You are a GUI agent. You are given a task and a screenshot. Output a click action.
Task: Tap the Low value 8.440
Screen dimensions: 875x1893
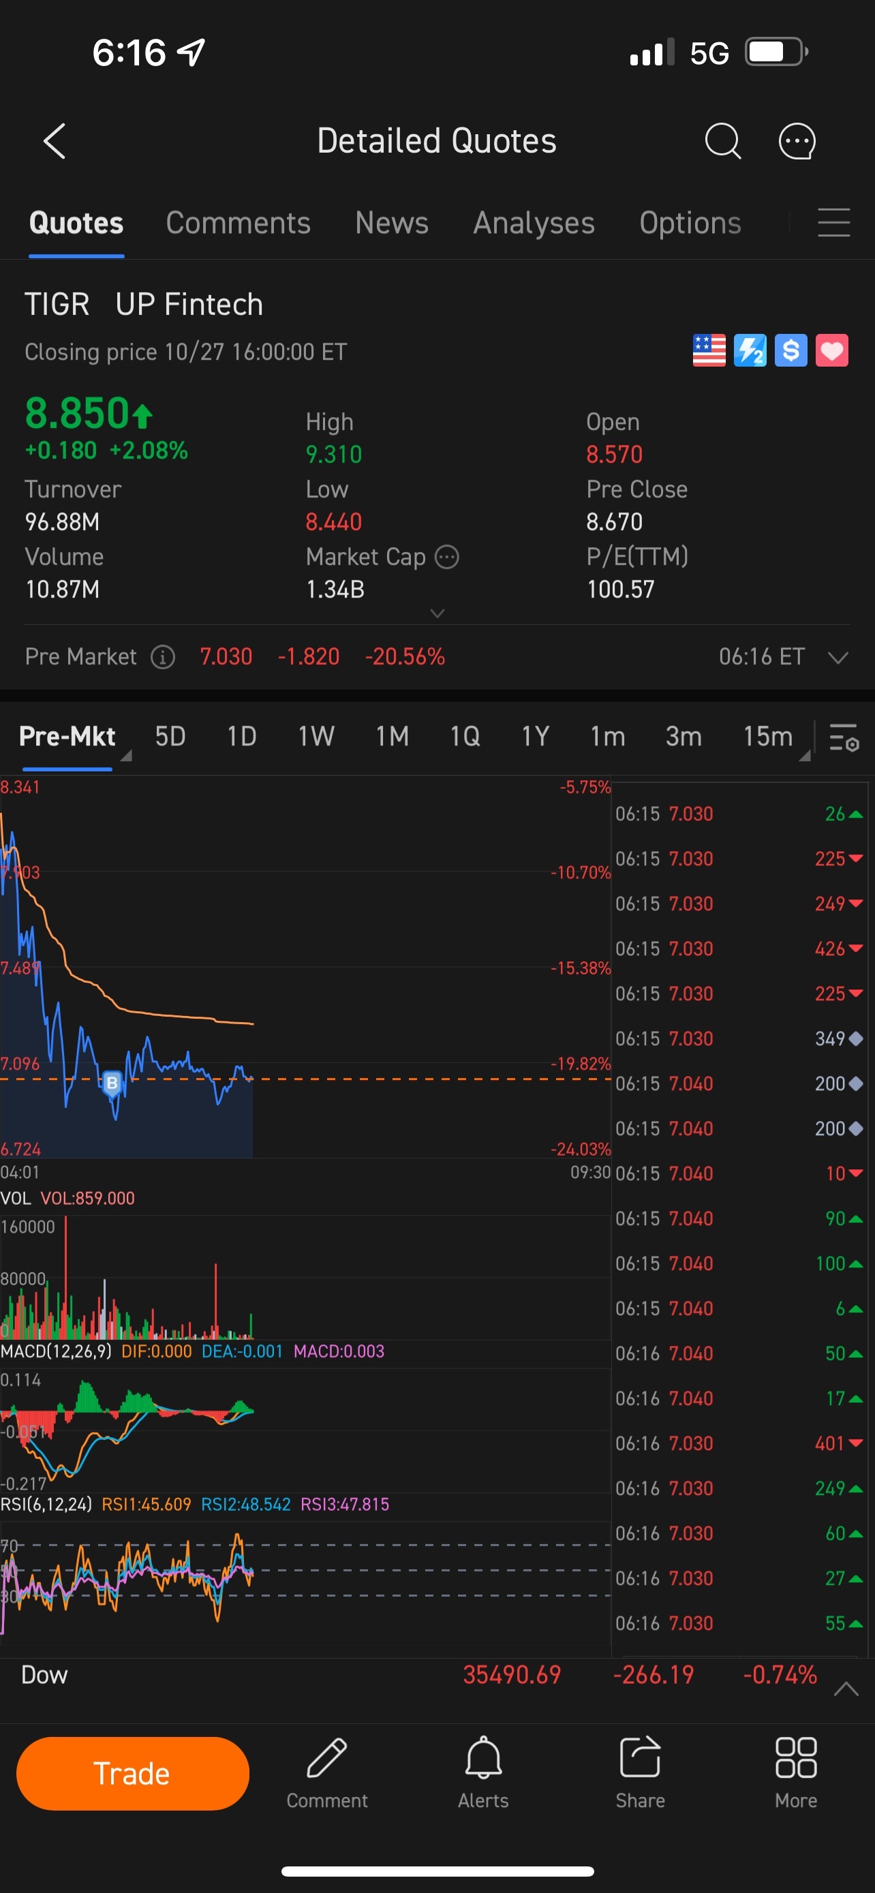pyautogui.click(x=333, y=522)
